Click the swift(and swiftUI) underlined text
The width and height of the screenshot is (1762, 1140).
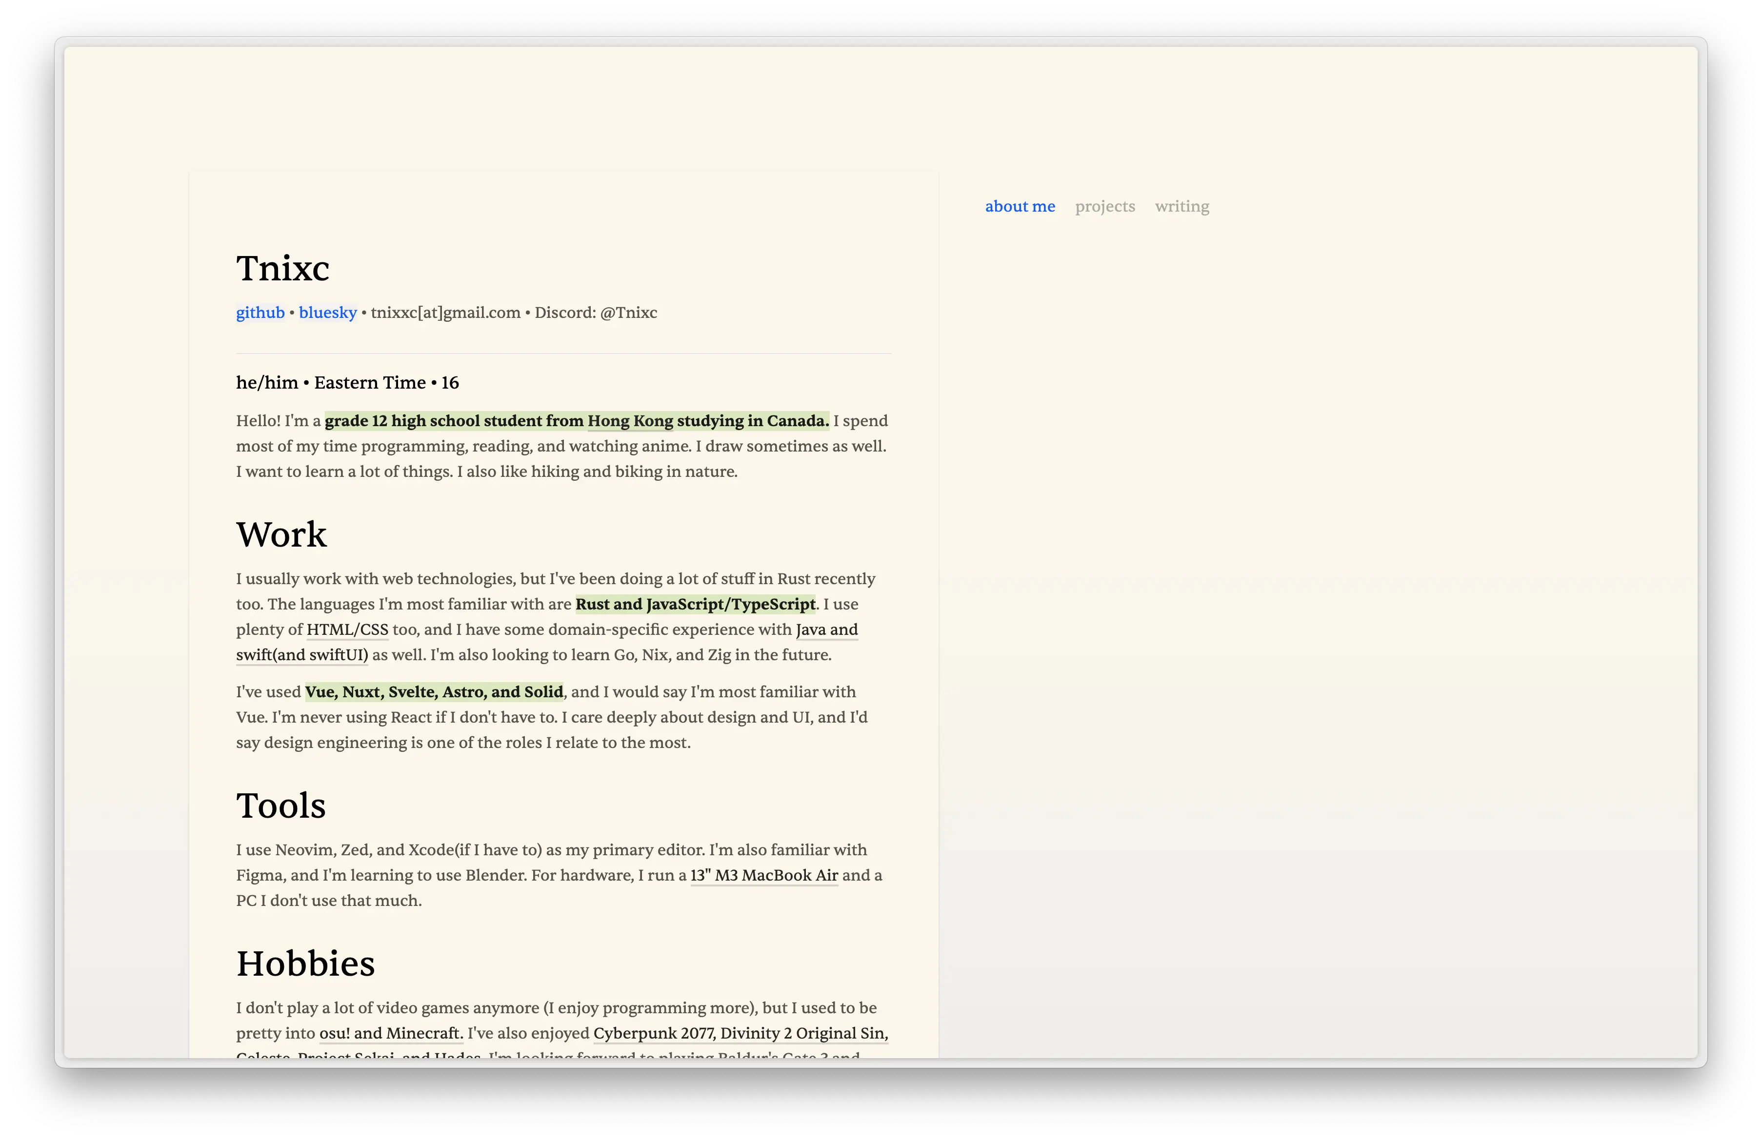point(301,655)
